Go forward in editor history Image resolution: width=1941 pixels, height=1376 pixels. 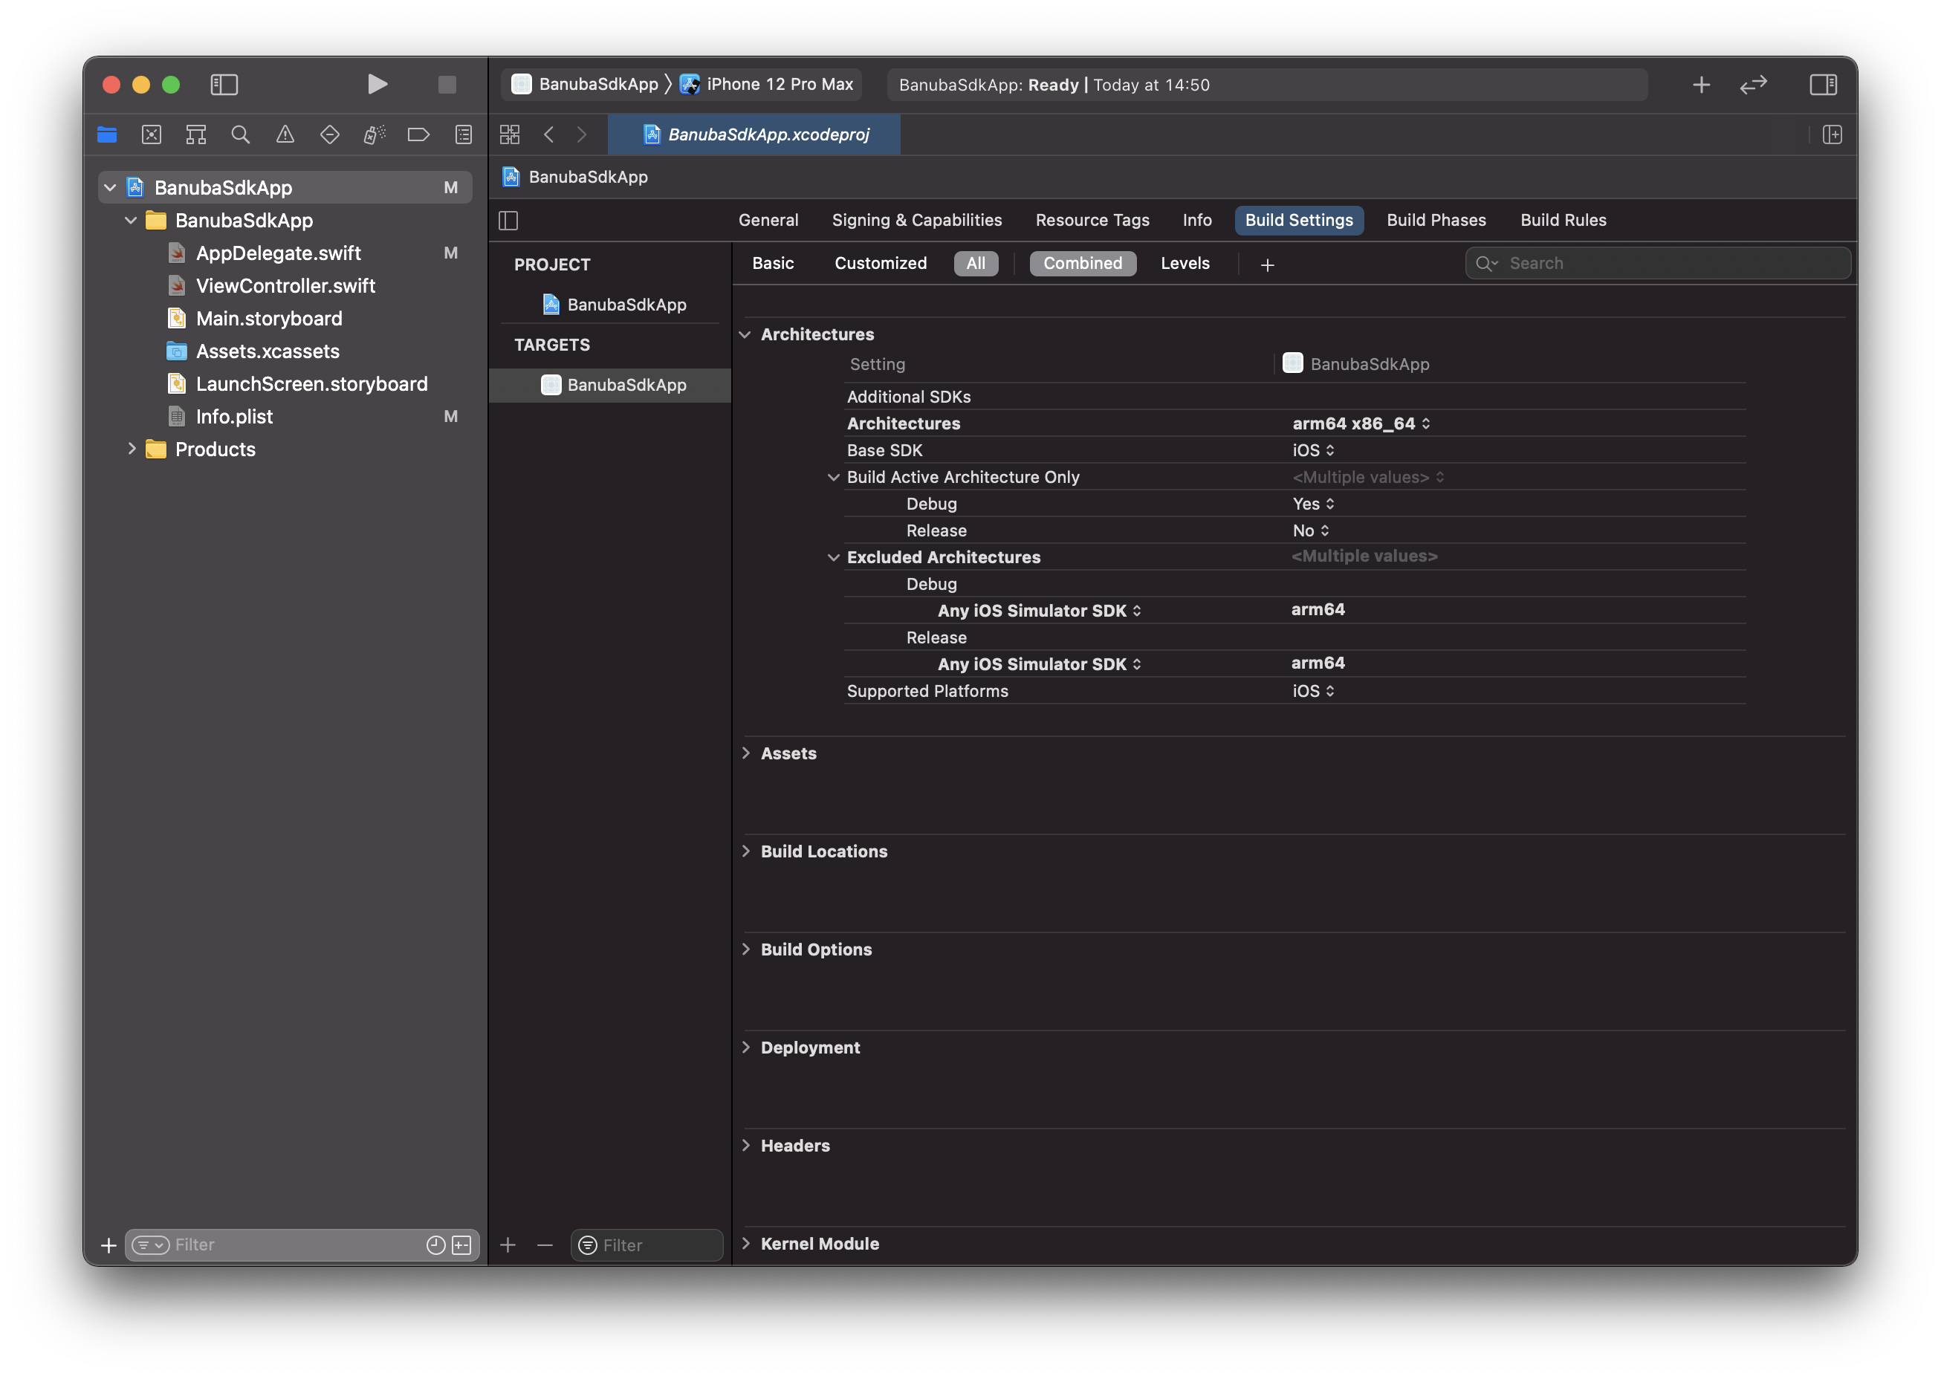pyautogui.click(x=581, y=134)
